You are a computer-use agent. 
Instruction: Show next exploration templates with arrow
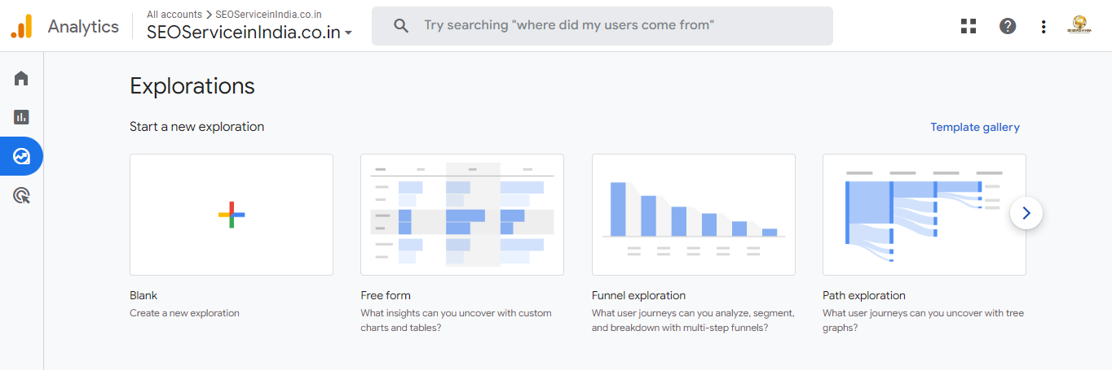click(1026, 214)
